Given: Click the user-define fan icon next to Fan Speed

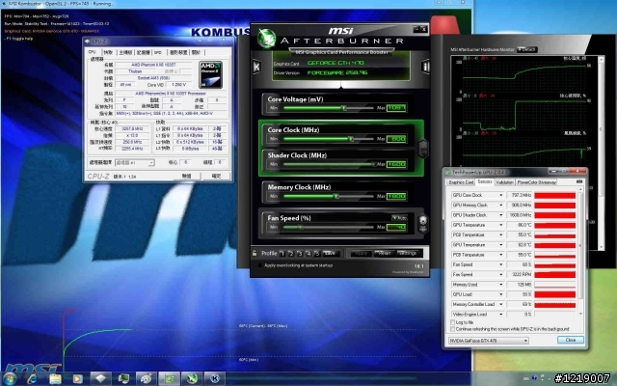Looking at the screenshot, I should pos(422,224).
